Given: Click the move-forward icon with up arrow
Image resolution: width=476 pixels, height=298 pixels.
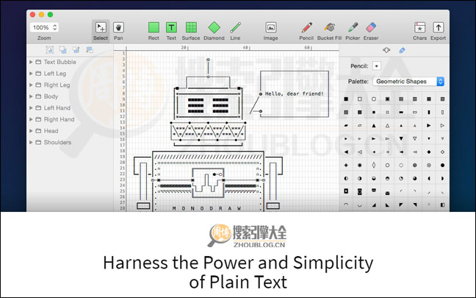Looking at the screenshot, I should tap(76, 50).
